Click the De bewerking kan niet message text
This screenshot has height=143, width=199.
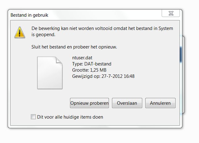coord(102,32)
